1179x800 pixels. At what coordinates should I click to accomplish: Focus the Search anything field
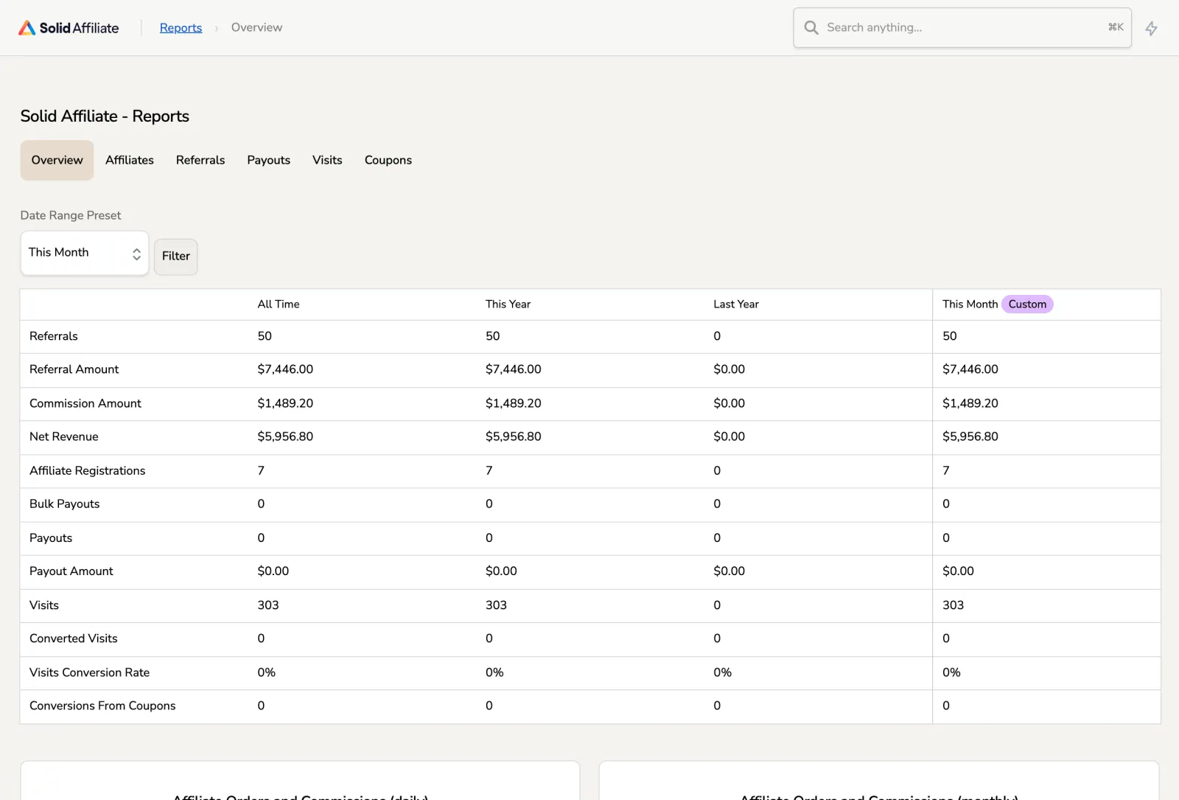[x=962, y=28]
